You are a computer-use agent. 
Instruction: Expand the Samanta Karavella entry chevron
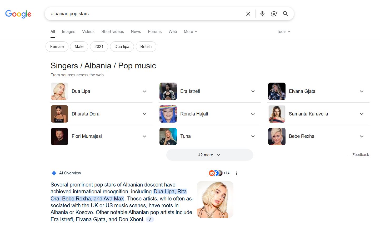pyautogui.click(x=362, y=114)
